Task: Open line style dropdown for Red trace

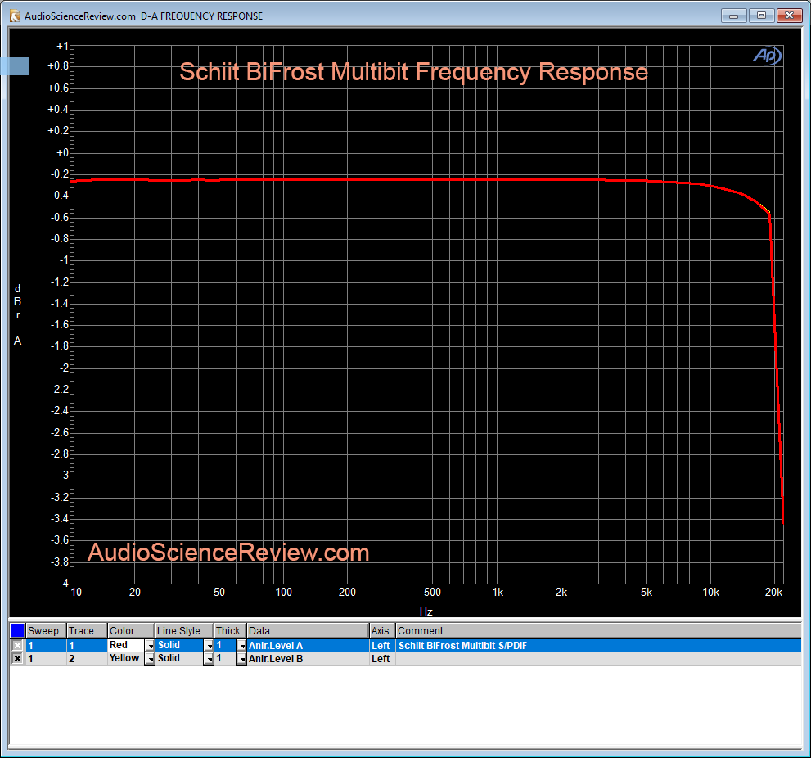Action: click(209, 645)
